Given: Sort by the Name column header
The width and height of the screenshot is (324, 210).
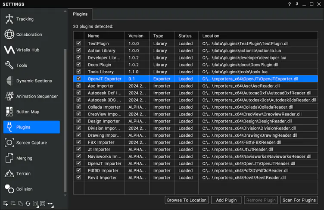Looking at the screenshot, I should point(104,36).
